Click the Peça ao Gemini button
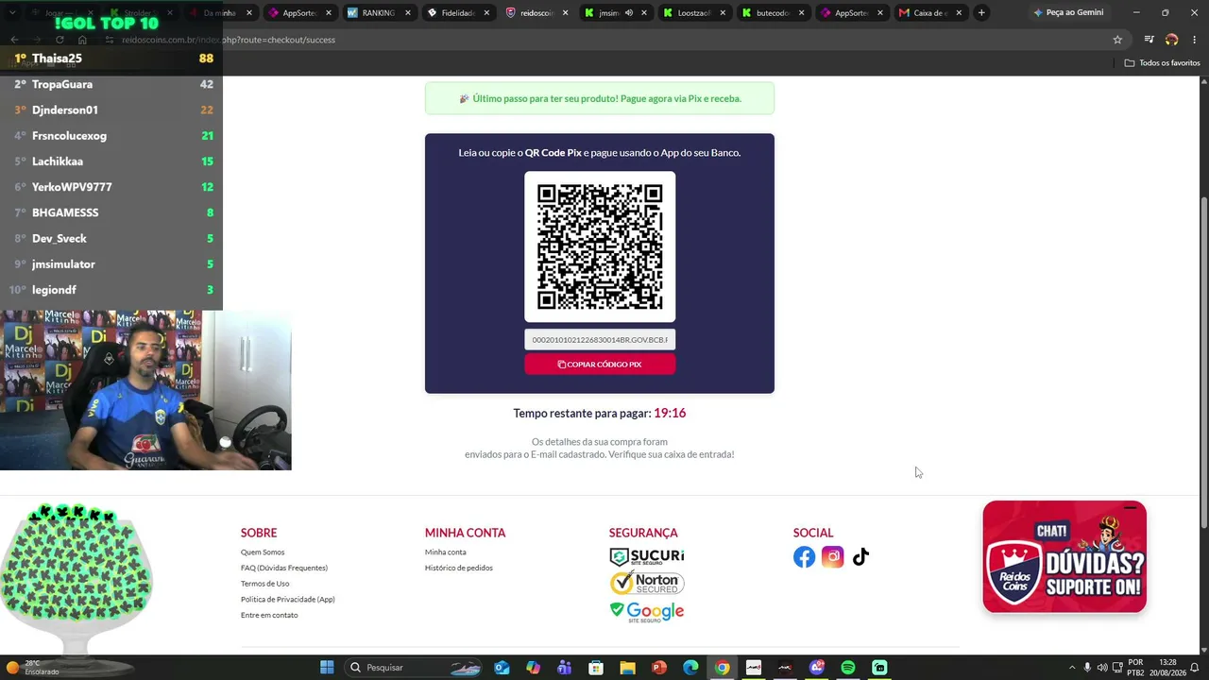The height and width of the screenshot is (680, 1209). [1068, 13]
